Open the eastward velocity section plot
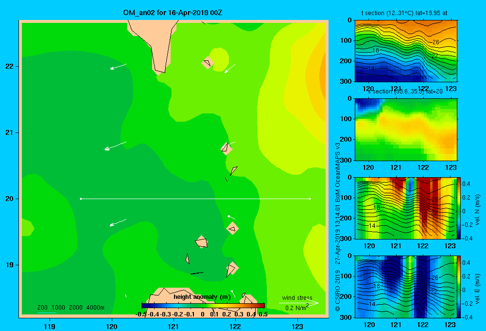This screenshot has height=331, width=486. 406,287
